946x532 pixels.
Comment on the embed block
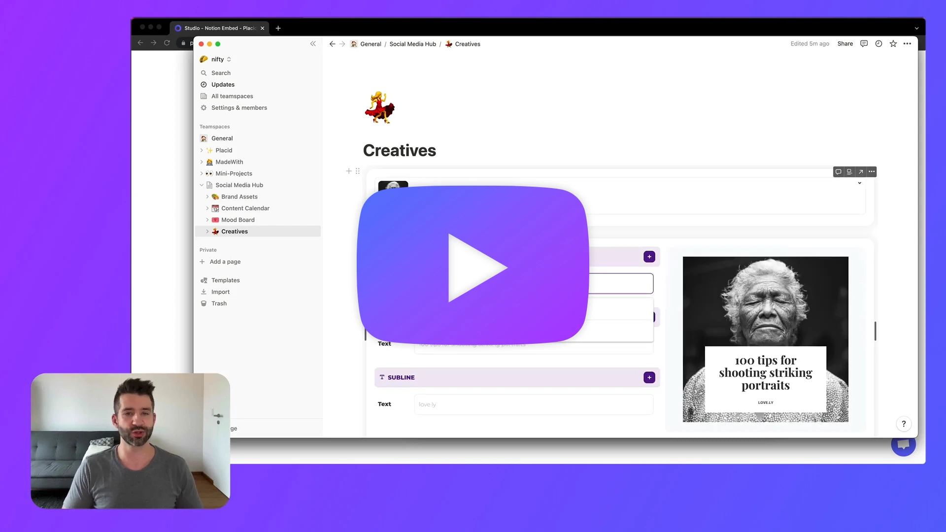[x=838, y=172]
